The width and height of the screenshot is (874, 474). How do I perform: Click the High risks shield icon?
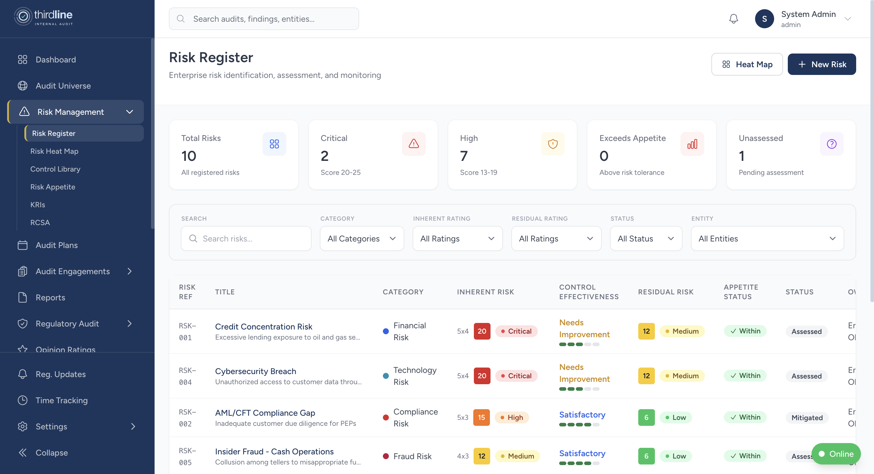tap(553, 144)
